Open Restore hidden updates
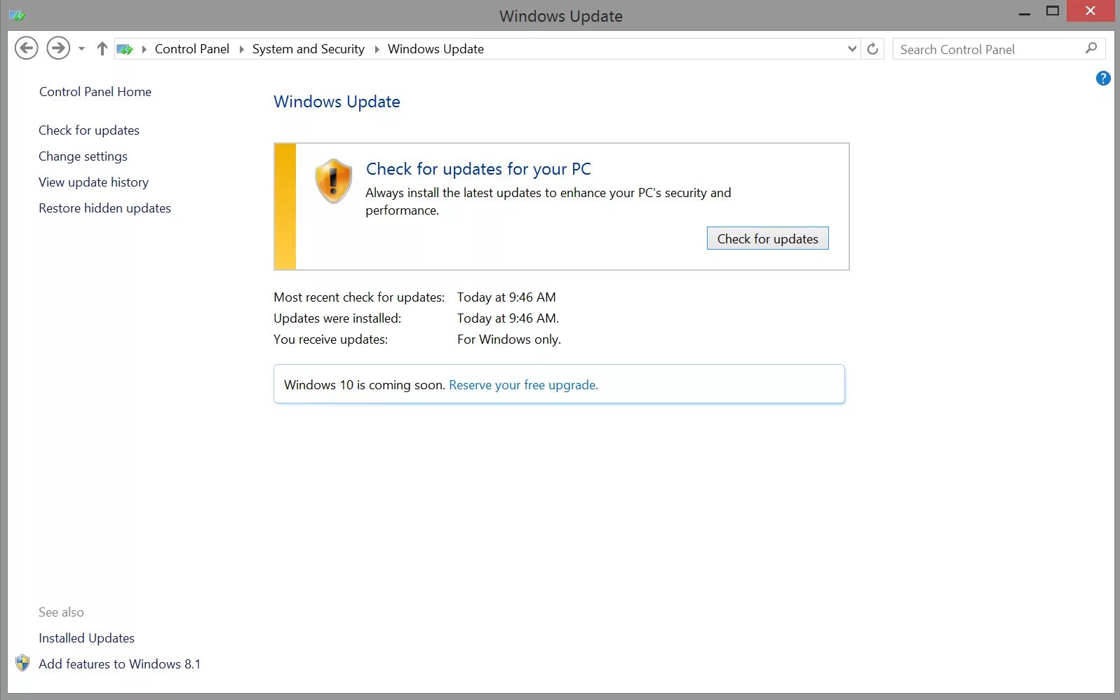This screenshot has width=1120, height=700. coord(104,208)
